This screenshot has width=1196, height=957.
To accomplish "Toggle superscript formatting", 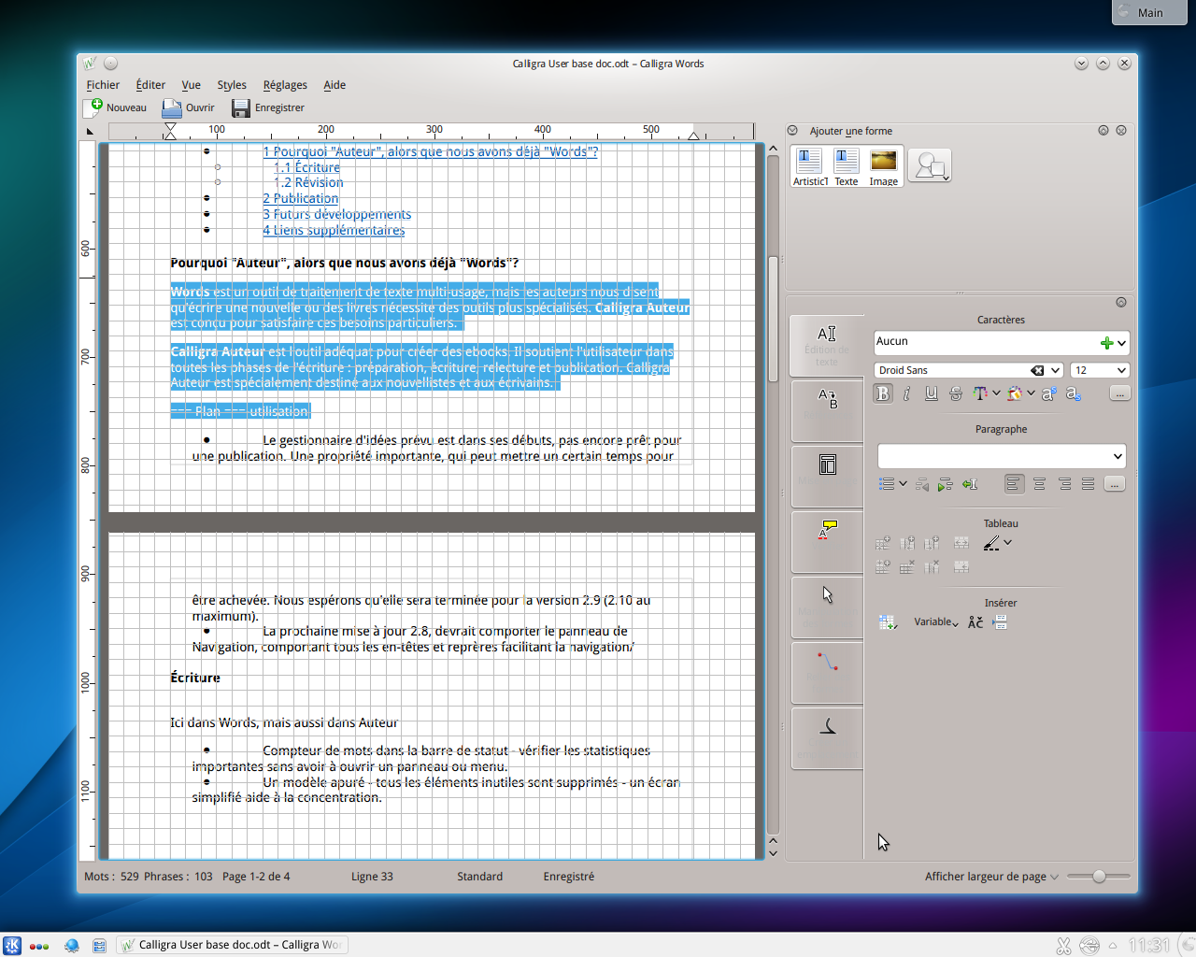I will (x=1048, y=393).
